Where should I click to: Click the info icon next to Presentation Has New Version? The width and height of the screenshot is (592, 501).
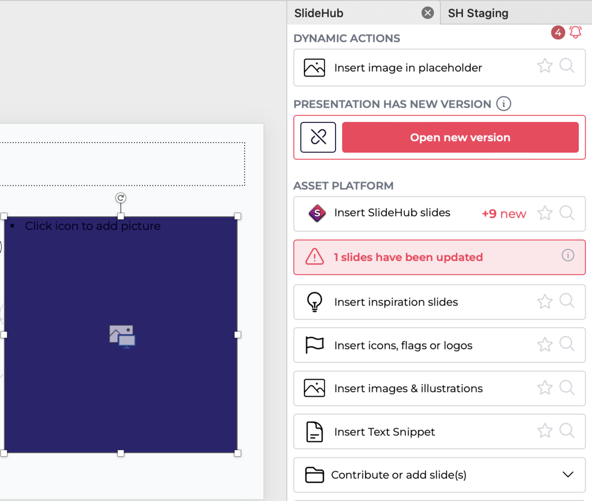pyautogui.click(x=504, y=104)
